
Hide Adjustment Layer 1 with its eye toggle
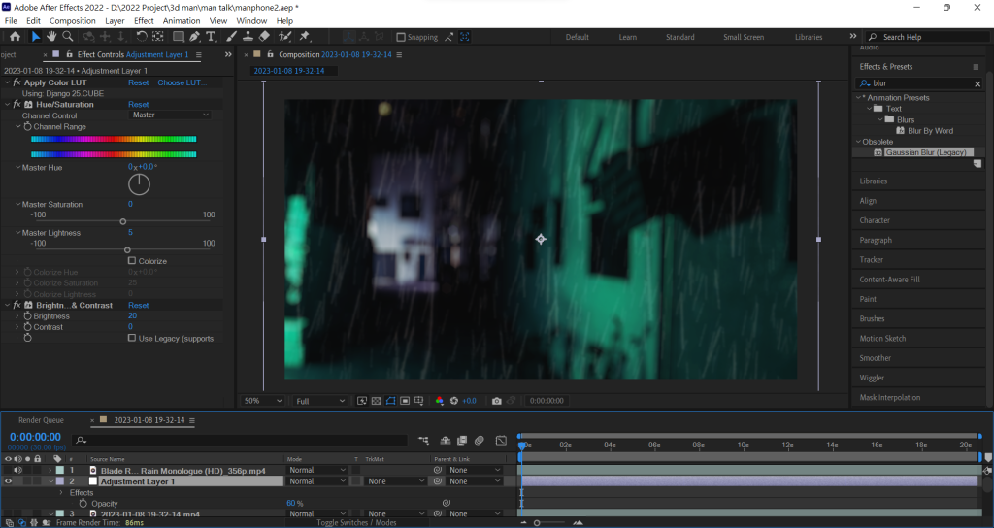coord(8,481)
